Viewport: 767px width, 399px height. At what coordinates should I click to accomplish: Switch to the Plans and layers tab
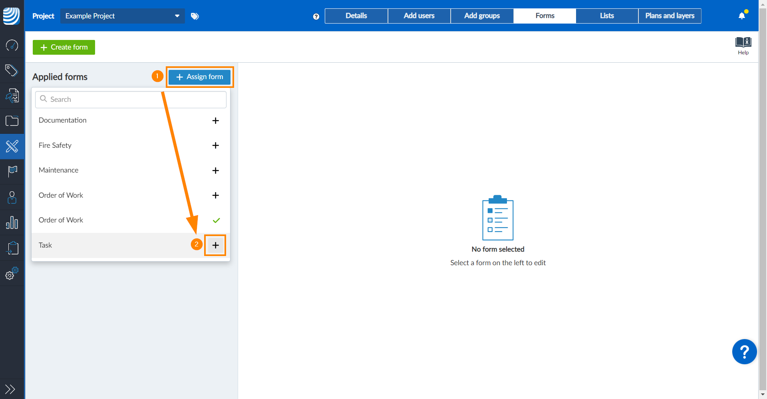coord(670,16)
